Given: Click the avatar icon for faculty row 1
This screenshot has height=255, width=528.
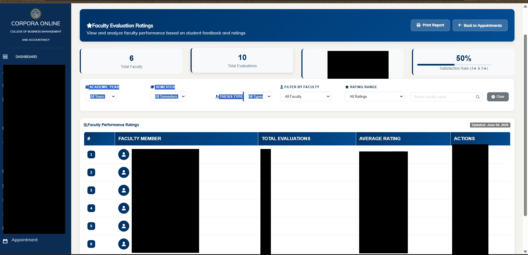Looking at the screenshot, I should pos(124,154).
